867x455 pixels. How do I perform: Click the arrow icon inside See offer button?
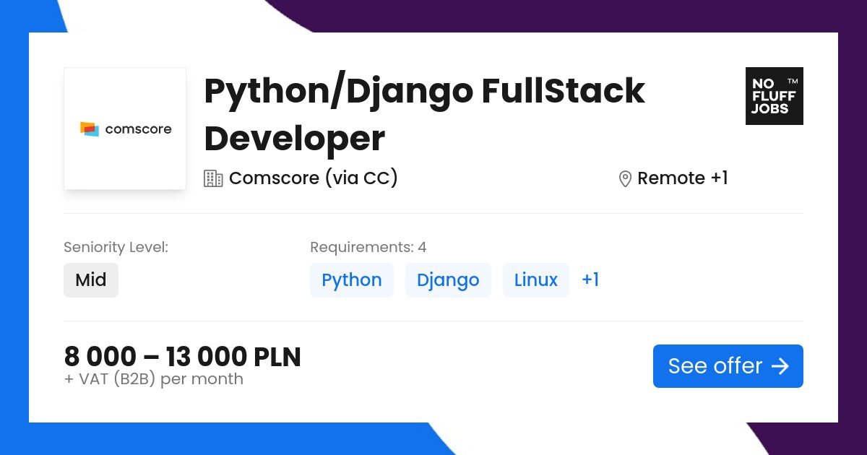pyautogui.click(x=780, y=366)
